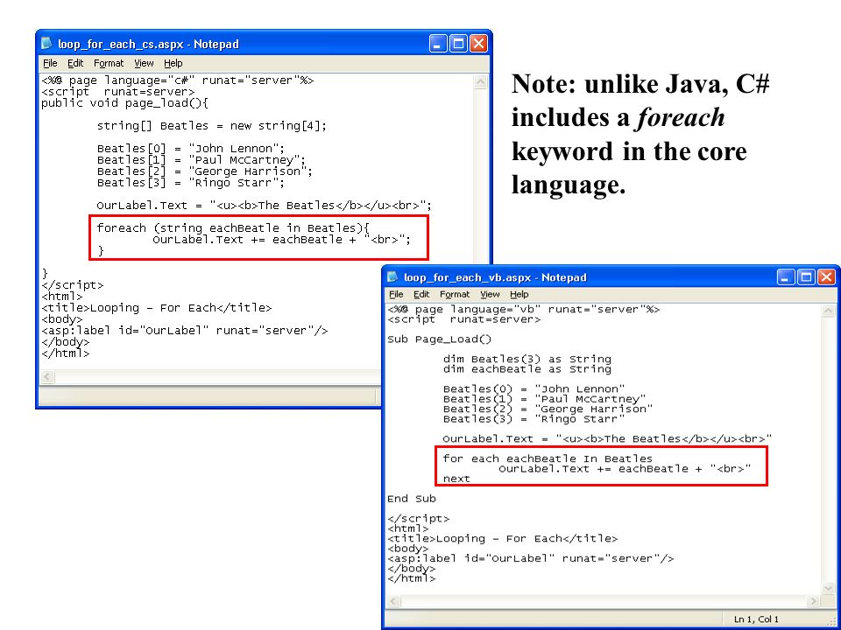Maximize the loop_for_each_vb.aspx Notepad window
The width and height of the screenshot is (841, 630).
806,277
